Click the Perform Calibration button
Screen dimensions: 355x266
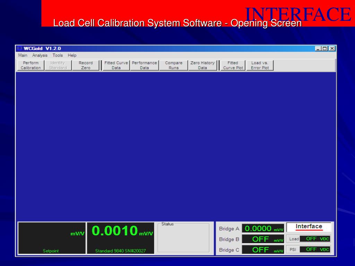31,65
